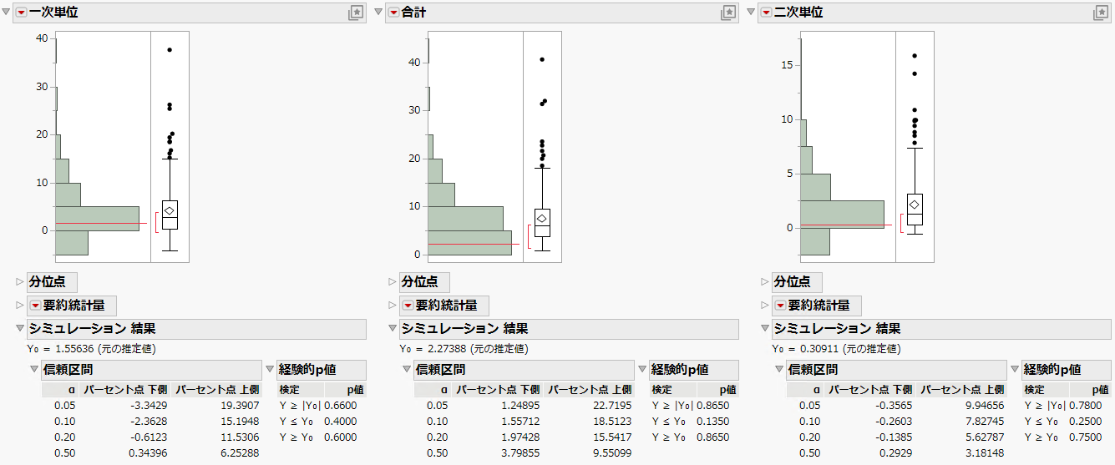Click パーセント点 下側 column header under 一次単位
The height and width of the screenshot is (465, 1115).
click(x=124, y=389)
